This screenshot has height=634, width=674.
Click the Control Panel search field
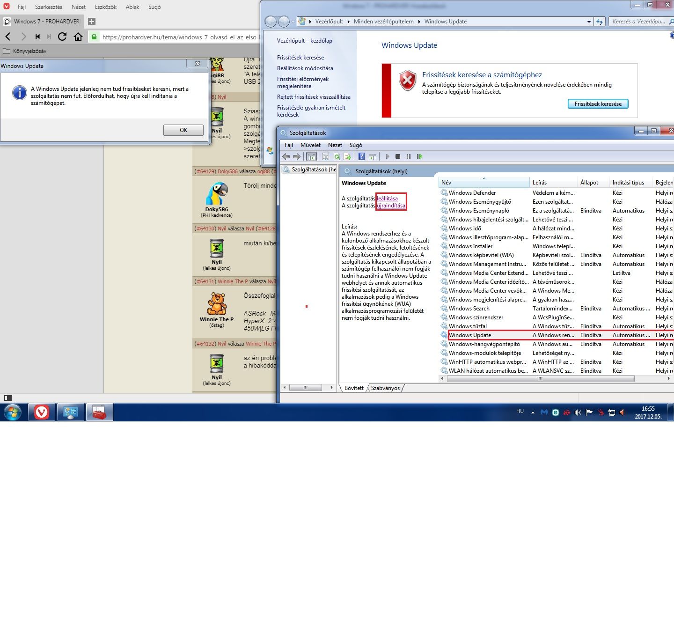640,22
